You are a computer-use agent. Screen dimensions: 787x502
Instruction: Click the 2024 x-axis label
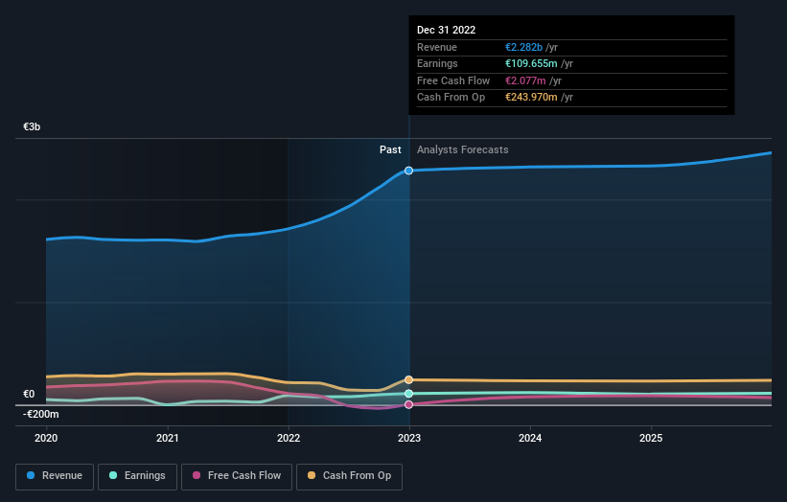[x=530, y=438]
